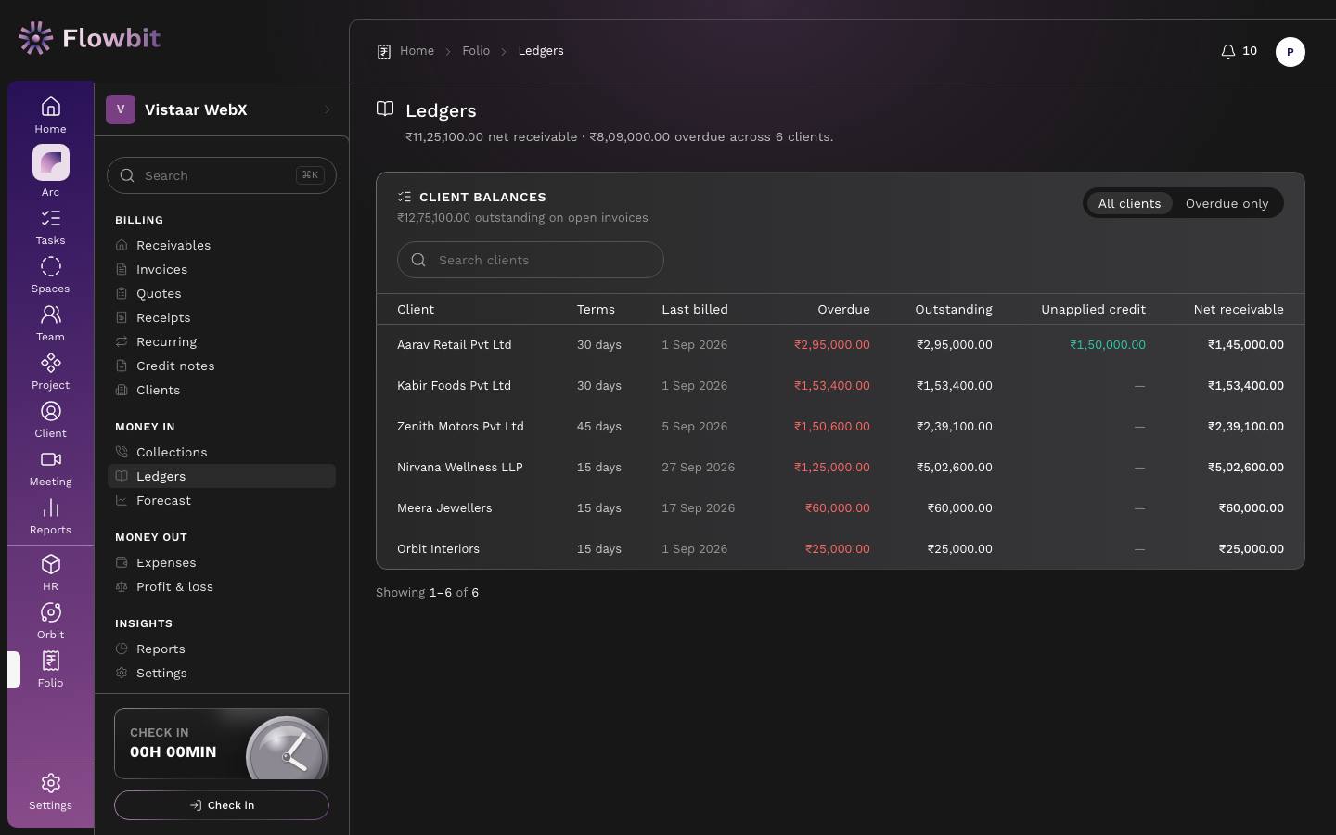Focus the sidebar Search field
The image size is (1336, 835).
click(222, 175)
